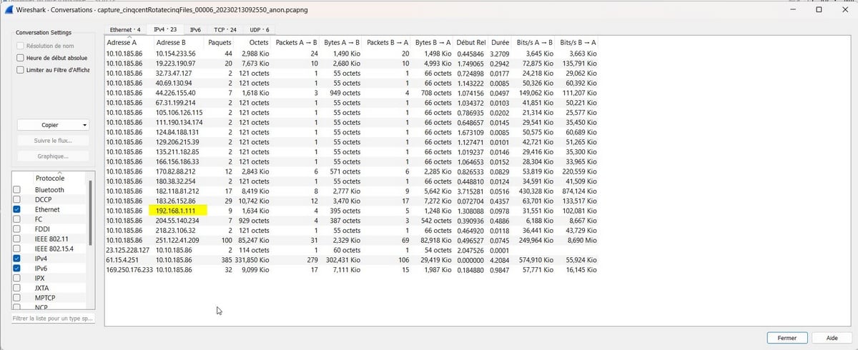Image resolution: width=858 pixels, height=350 pixels.
Task: Enable Heure de début absolue checkbox
Action: [x=21, y=57]
